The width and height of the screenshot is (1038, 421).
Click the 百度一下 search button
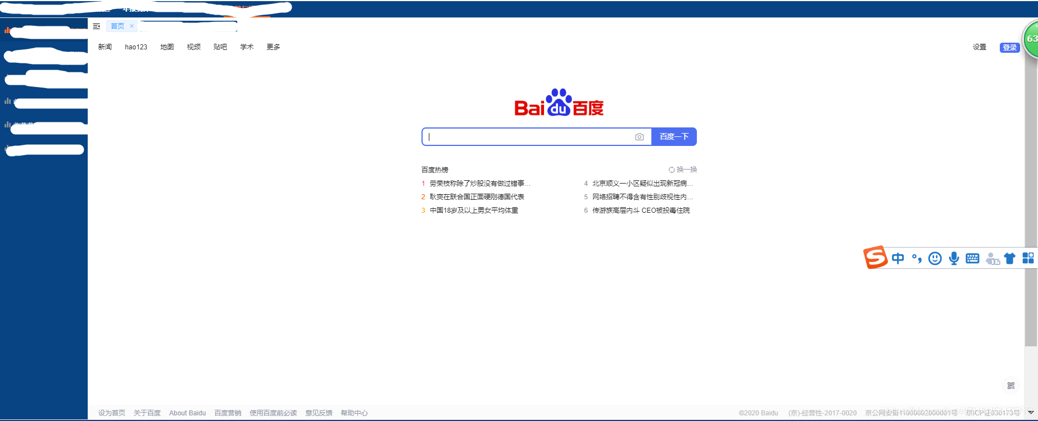click(674, 137)
